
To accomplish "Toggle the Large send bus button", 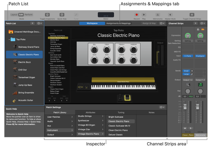I will pos(186,74).
